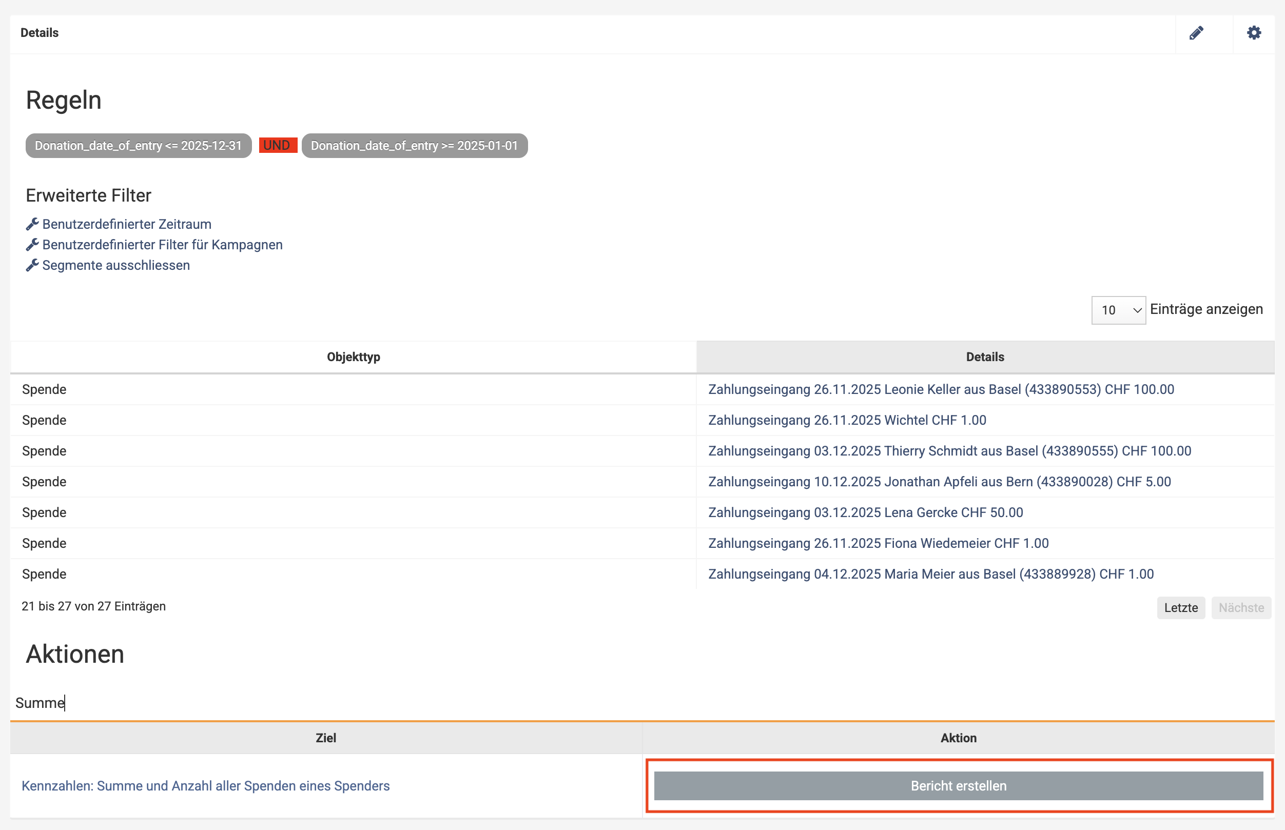
Task: Sort by Details column header
Action: [985, 357]
